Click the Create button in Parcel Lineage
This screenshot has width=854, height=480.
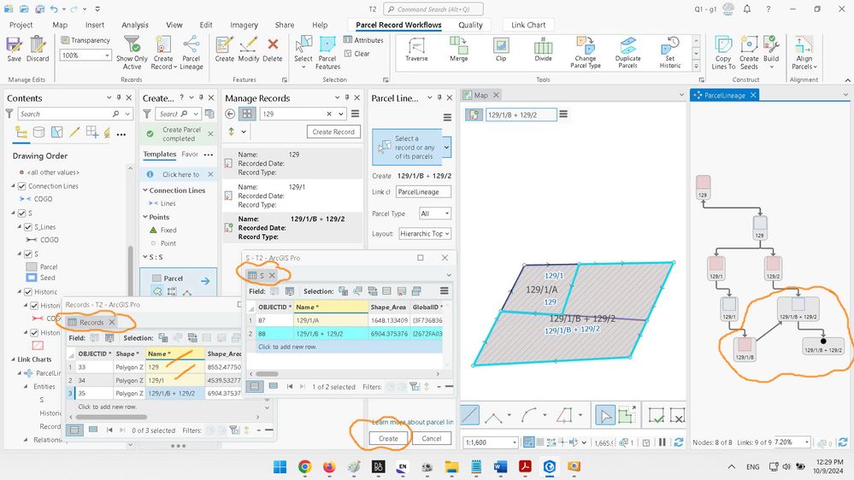[x=388, y=439]
